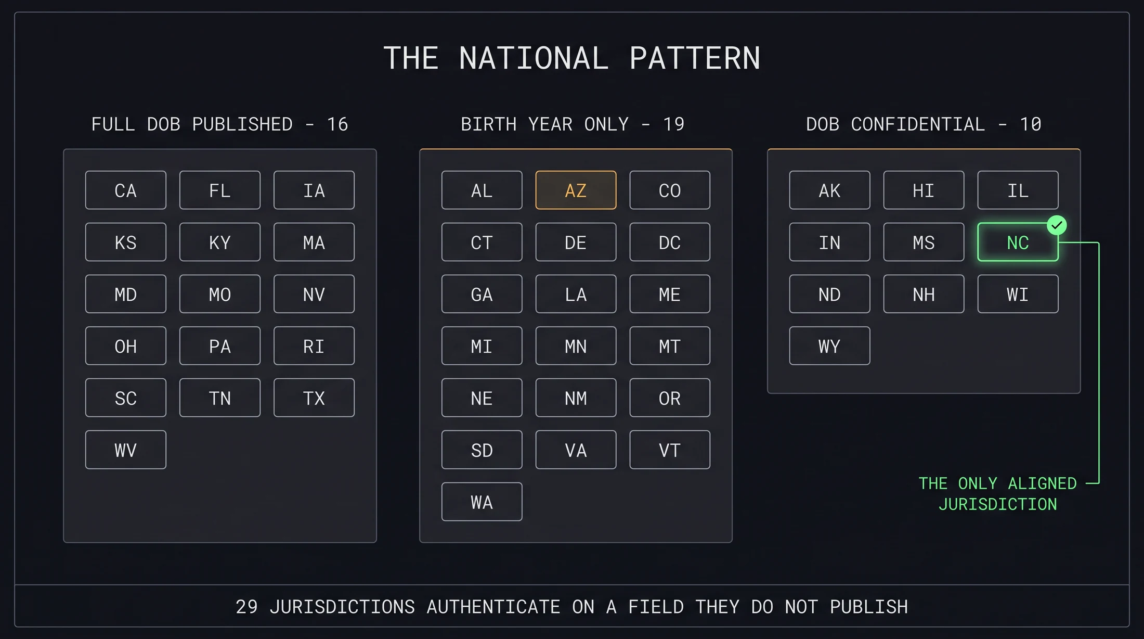1144x639 pixels.
Task: Click the AL tile in Birth Year Only
Action: pyautogui.click(x=482, y=190)
